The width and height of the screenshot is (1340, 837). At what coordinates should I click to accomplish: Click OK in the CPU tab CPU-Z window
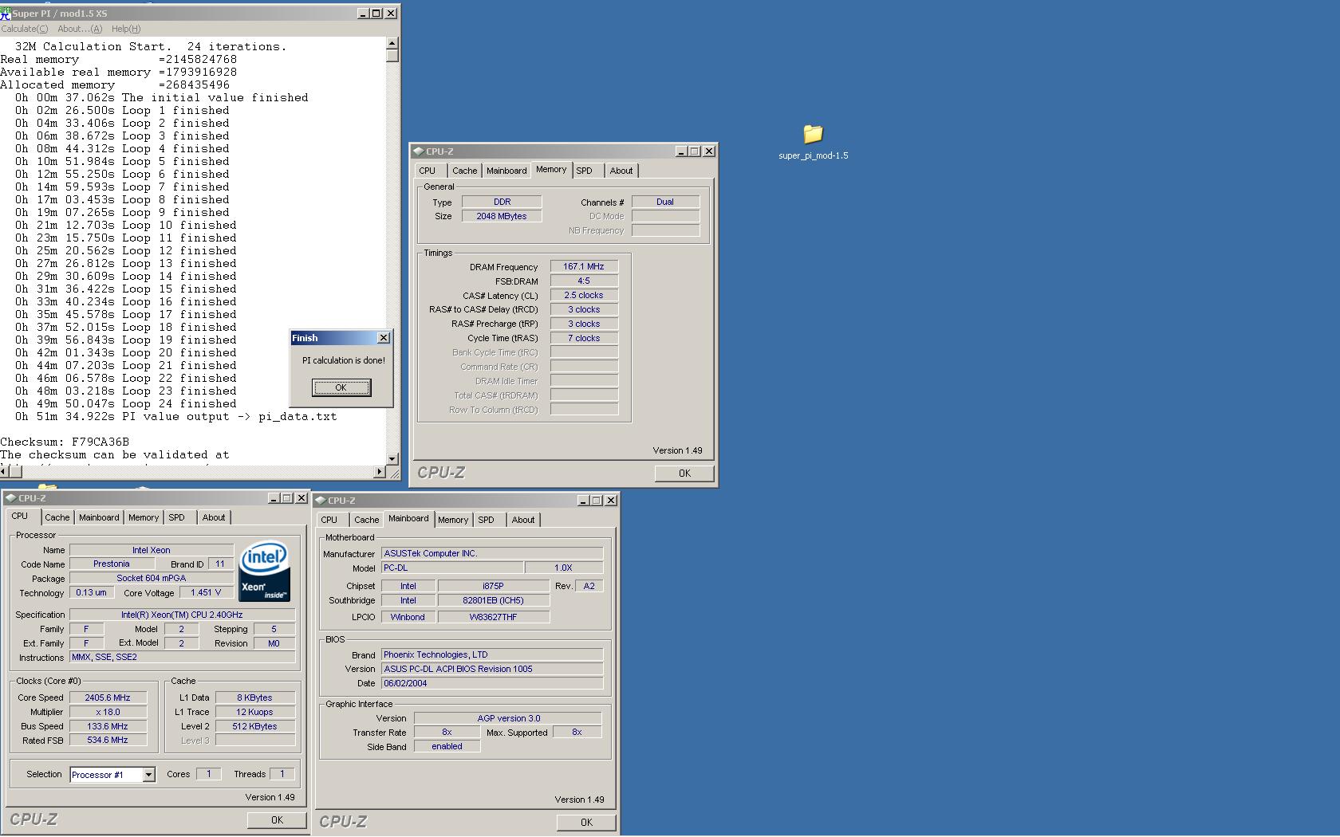click(277, 820)
